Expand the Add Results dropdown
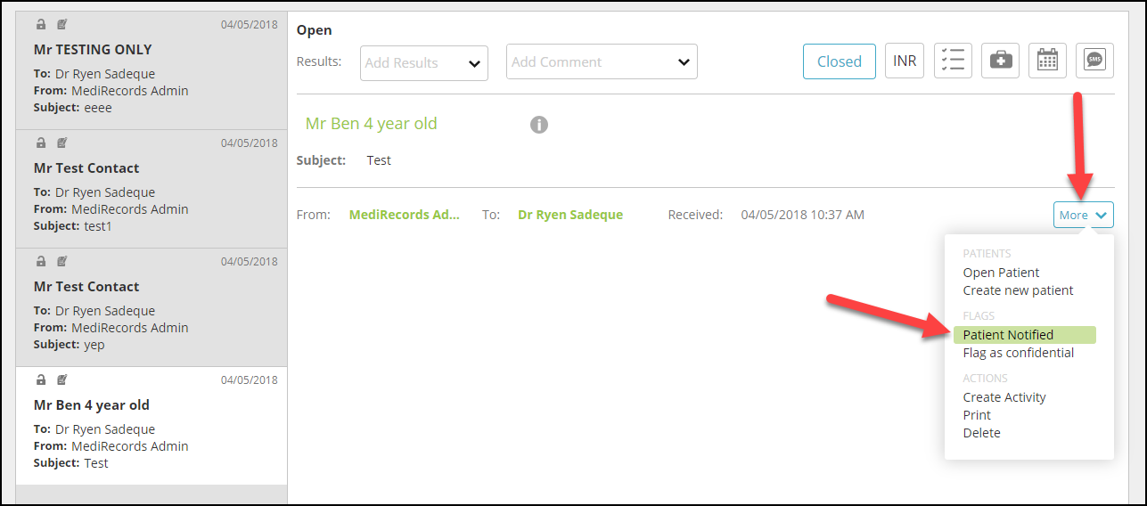 [424, 63]
